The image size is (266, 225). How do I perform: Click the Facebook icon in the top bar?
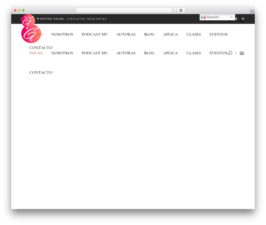click(x=236, y=19)
